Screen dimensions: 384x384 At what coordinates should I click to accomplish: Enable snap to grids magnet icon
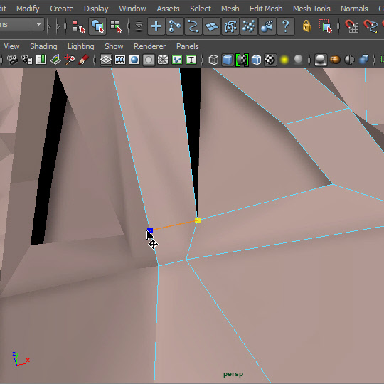click(352, 26)
